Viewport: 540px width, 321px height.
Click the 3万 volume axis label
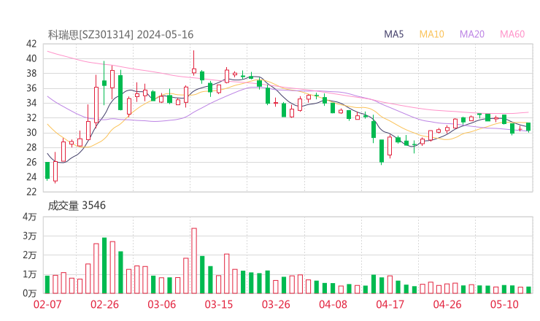point(30,236)
